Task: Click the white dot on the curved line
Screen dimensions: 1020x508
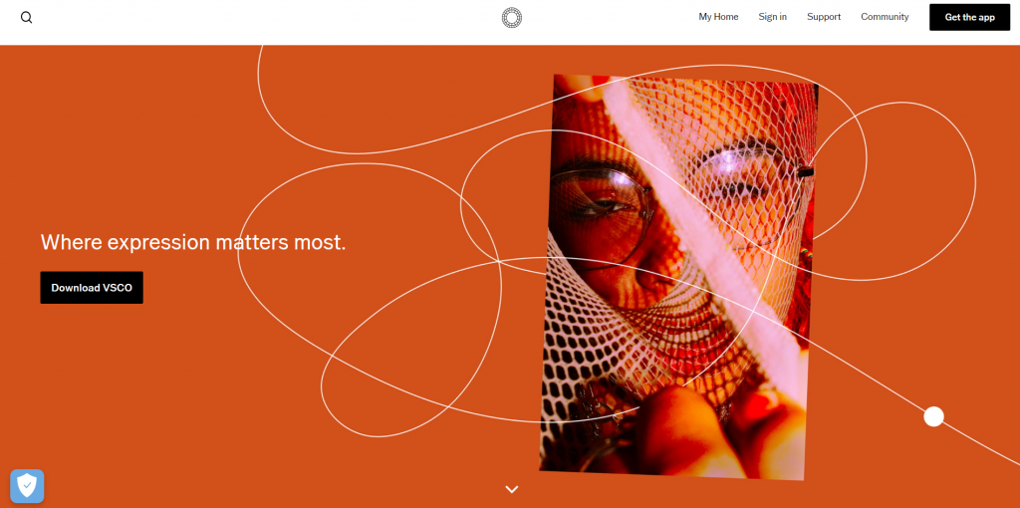Action: pyautogui.click(x=933, y=416)
